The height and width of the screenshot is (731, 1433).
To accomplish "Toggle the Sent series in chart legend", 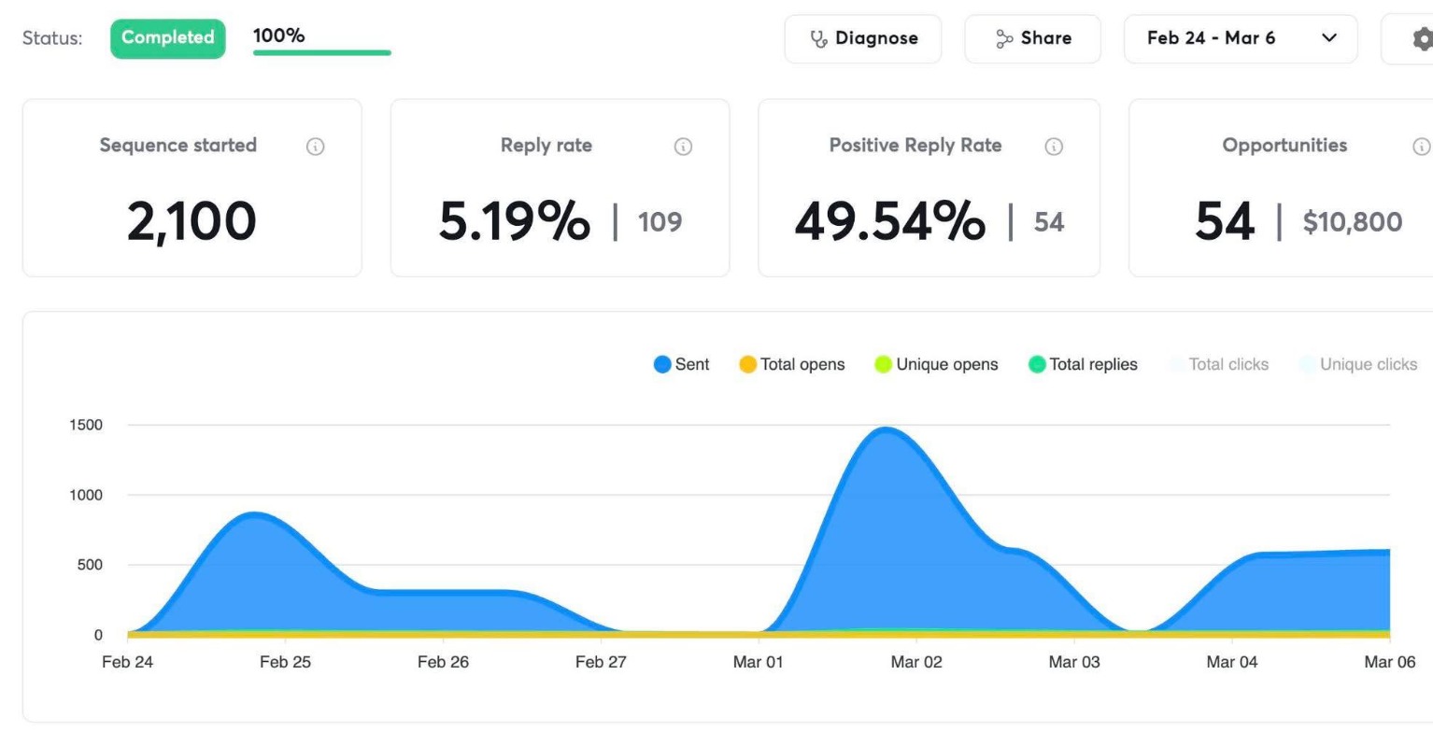I will point(681,364).
